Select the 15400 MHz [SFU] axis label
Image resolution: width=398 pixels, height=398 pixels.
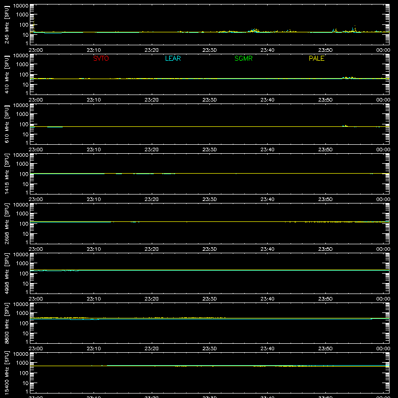(x=7, y=373)
